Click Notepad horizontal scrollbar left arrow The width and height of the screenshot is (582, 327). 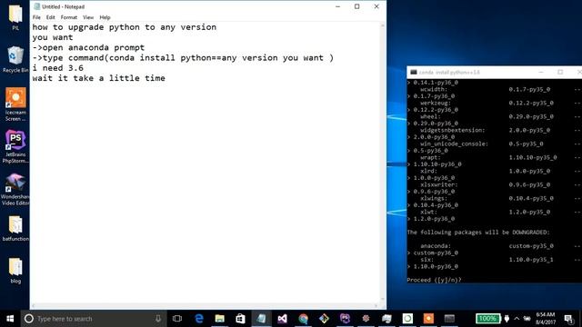(34, 306)
